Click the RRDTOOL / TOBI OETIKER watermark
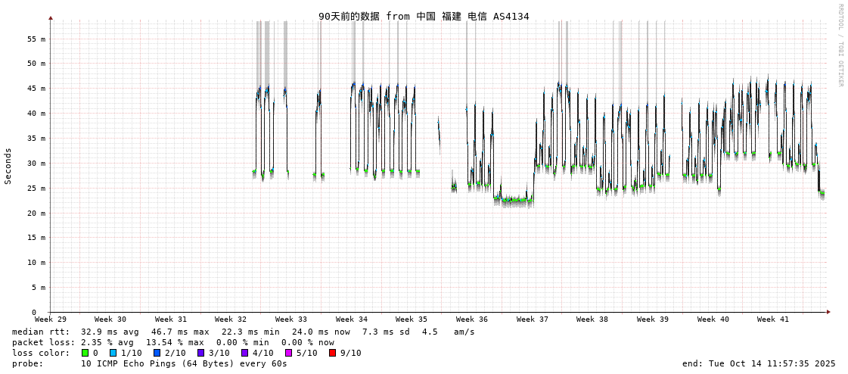 coord(840,45)
